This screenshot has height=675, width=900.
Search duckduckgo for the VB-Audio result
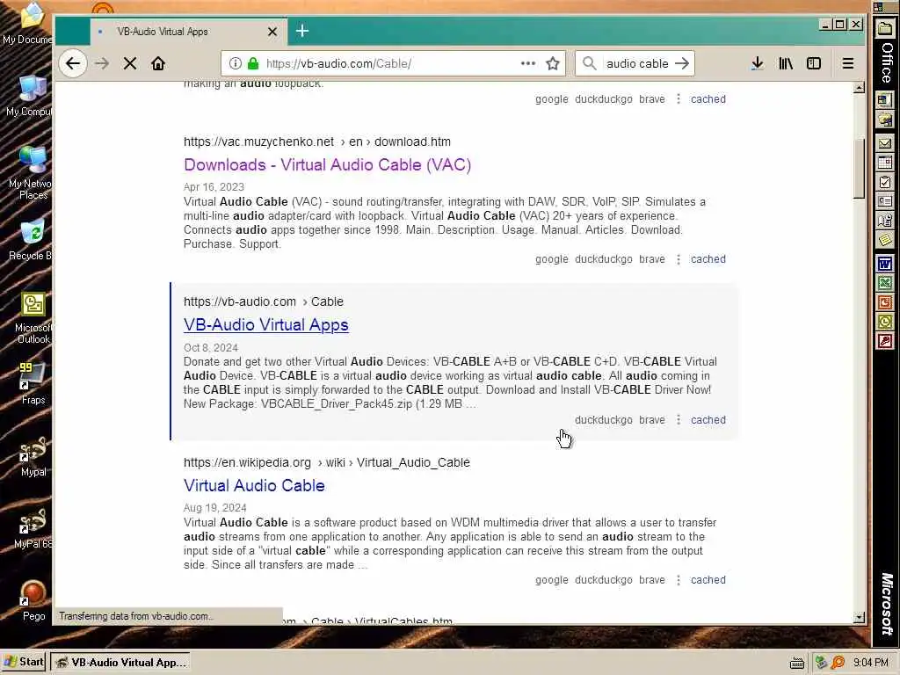click(603, 419)
